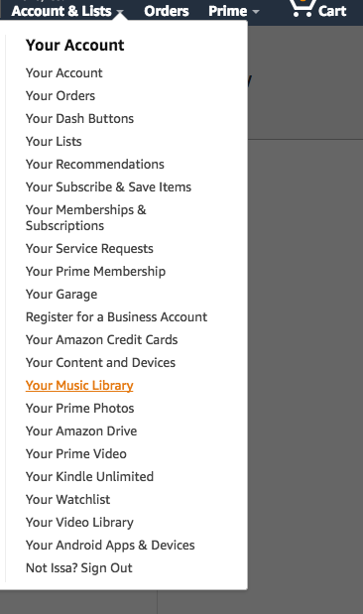Open Your Content and Devices
The image size is (363, 614).
[x=100, y=362]
